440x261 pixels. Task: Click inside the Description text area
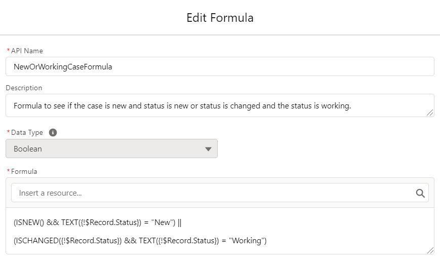click(220, 105)
